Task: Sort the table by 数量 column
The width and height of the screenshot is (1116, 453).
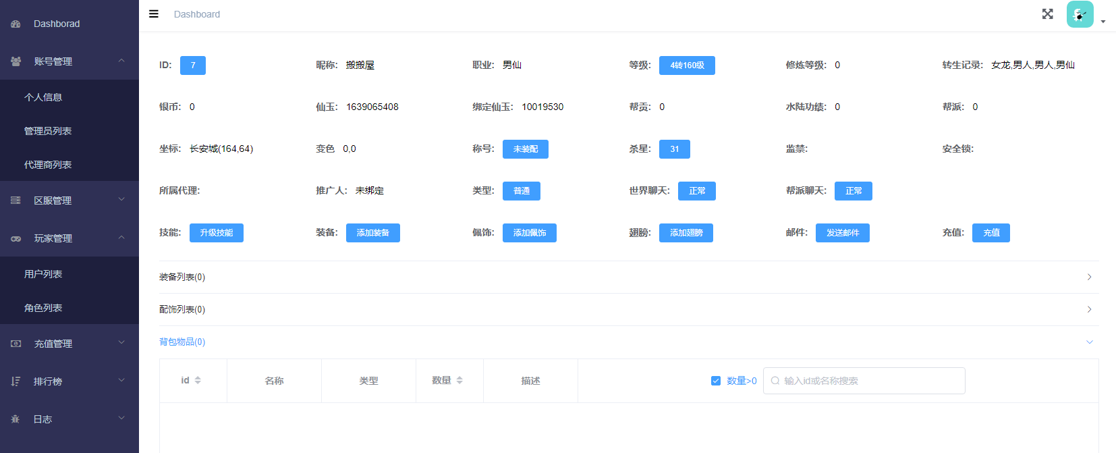Action: (x=459, y=381)
